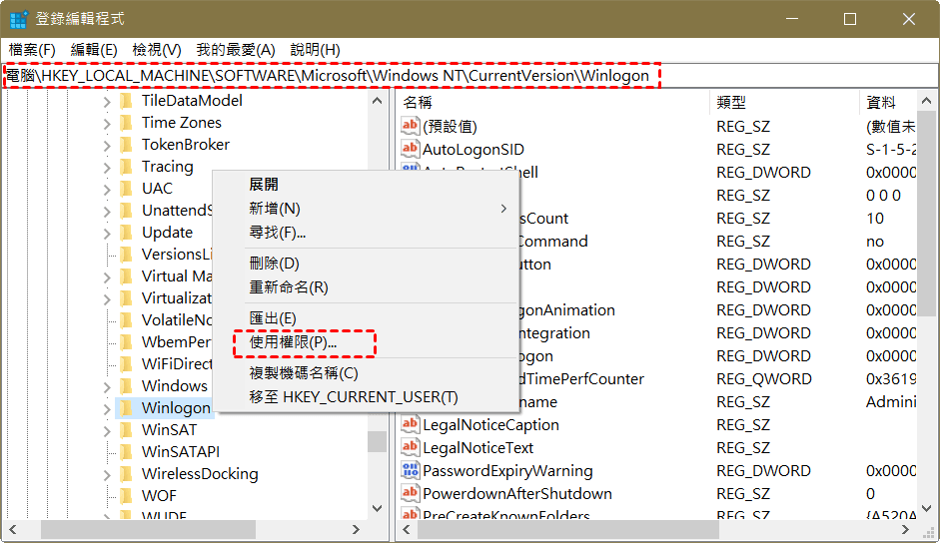The height and width of the screenshot is (543, 940).
Task: Click the 類型 column header
Action: pyautogui.click(x=785, y=103)
